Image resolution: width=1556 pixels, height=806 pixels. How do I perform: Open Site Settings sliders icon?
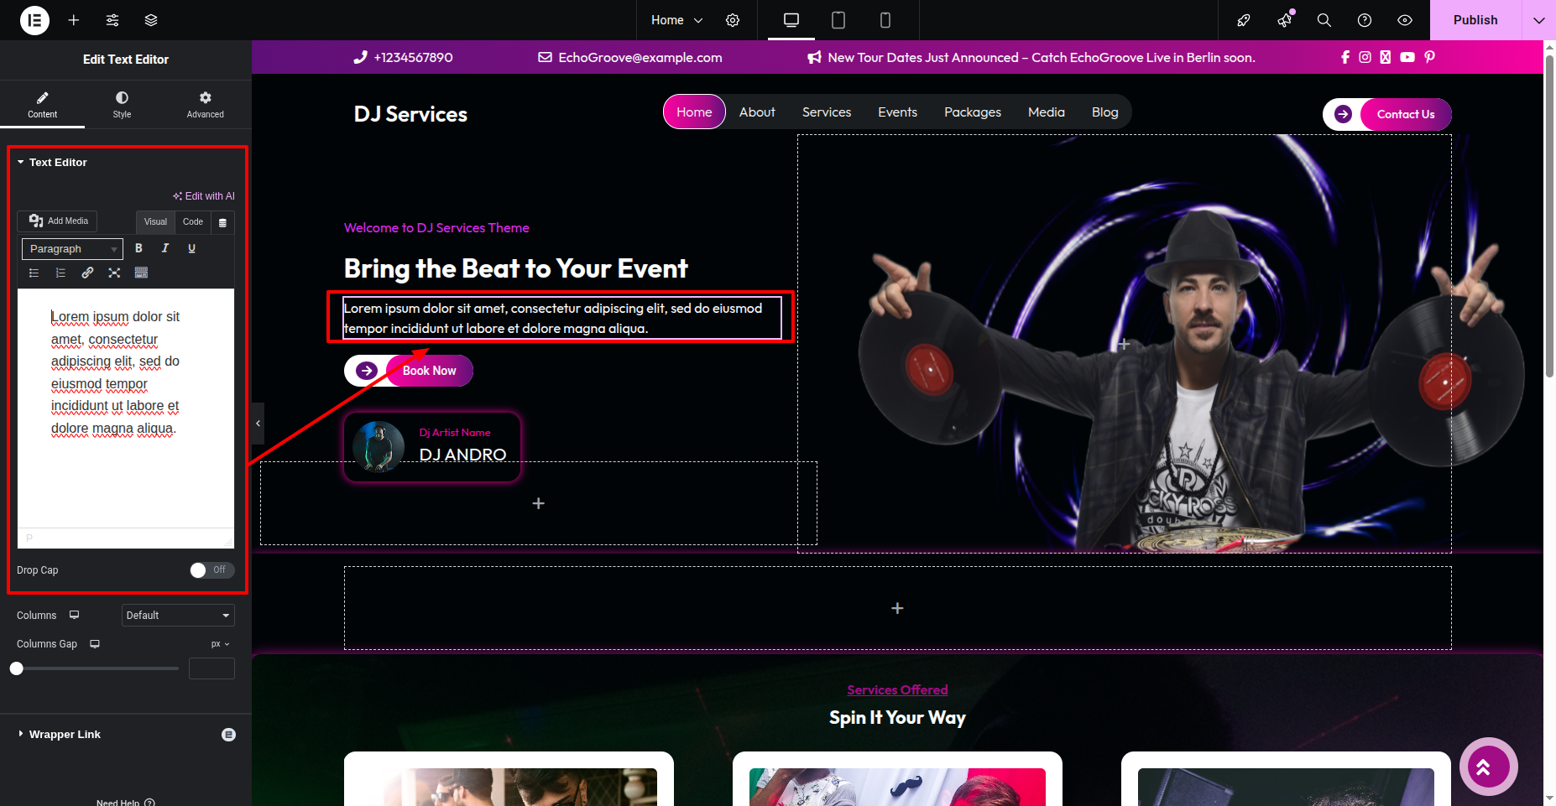coord(112,20)
